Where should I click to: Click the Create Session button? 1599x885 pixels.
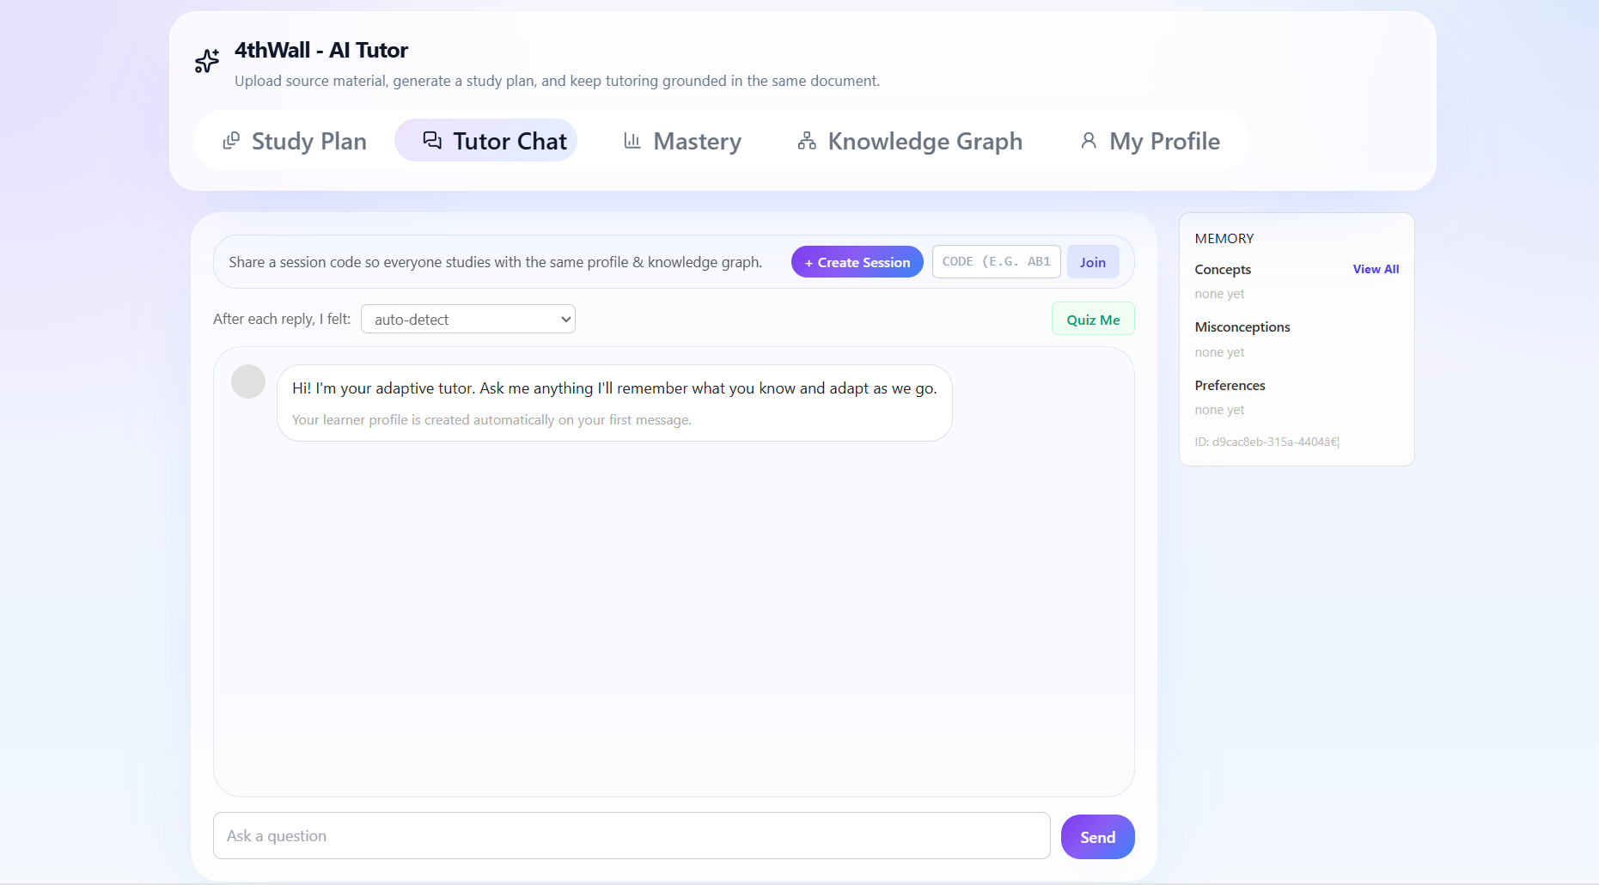click(x=857, y=262)
